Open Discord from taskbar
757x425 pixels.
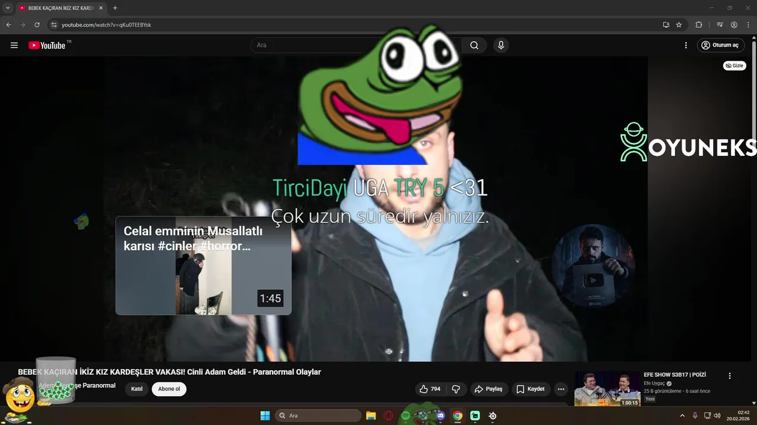(440, 416)
